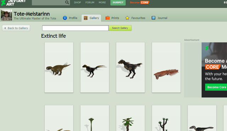Open the brown feathered dinosaur thumbnail
Viewport: 227px width, 131px height.
59,68
